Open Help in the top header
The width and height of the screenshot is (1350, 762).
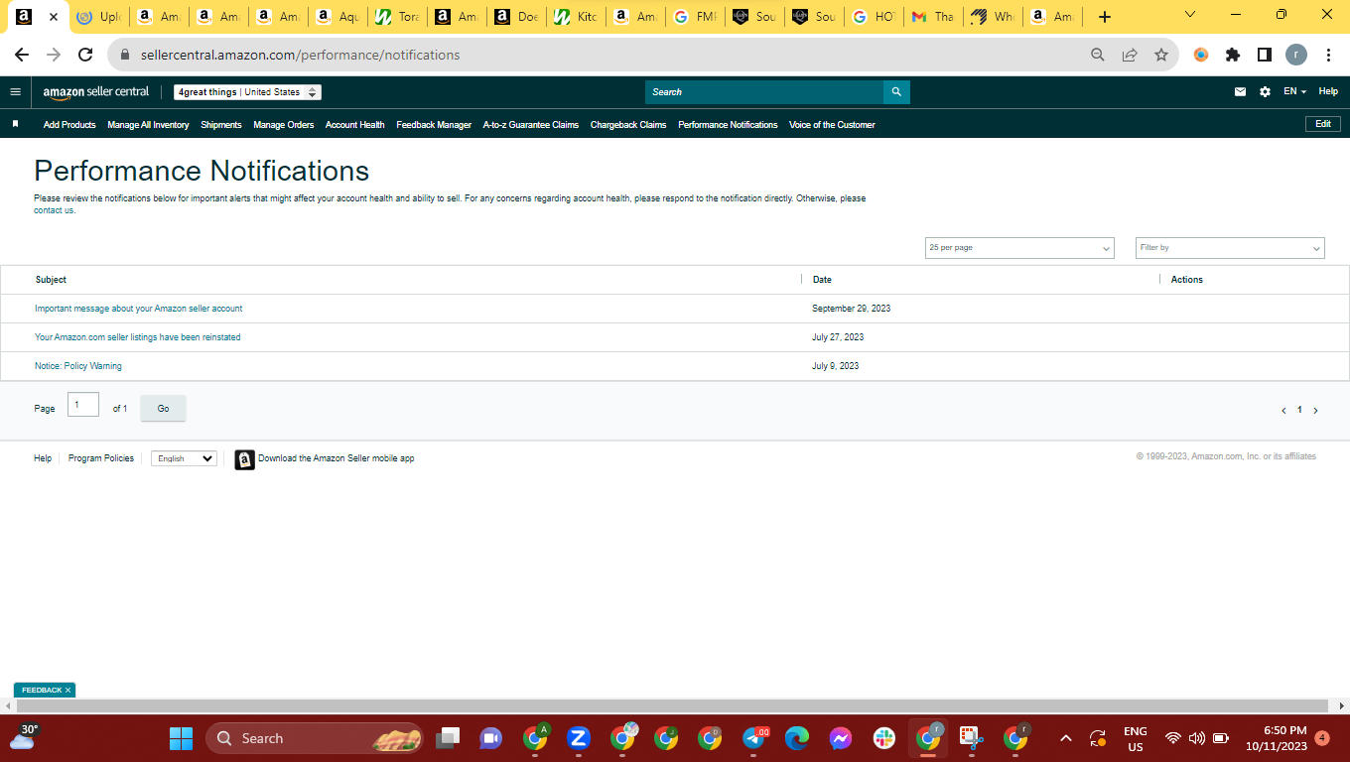tap(1328, 92)
